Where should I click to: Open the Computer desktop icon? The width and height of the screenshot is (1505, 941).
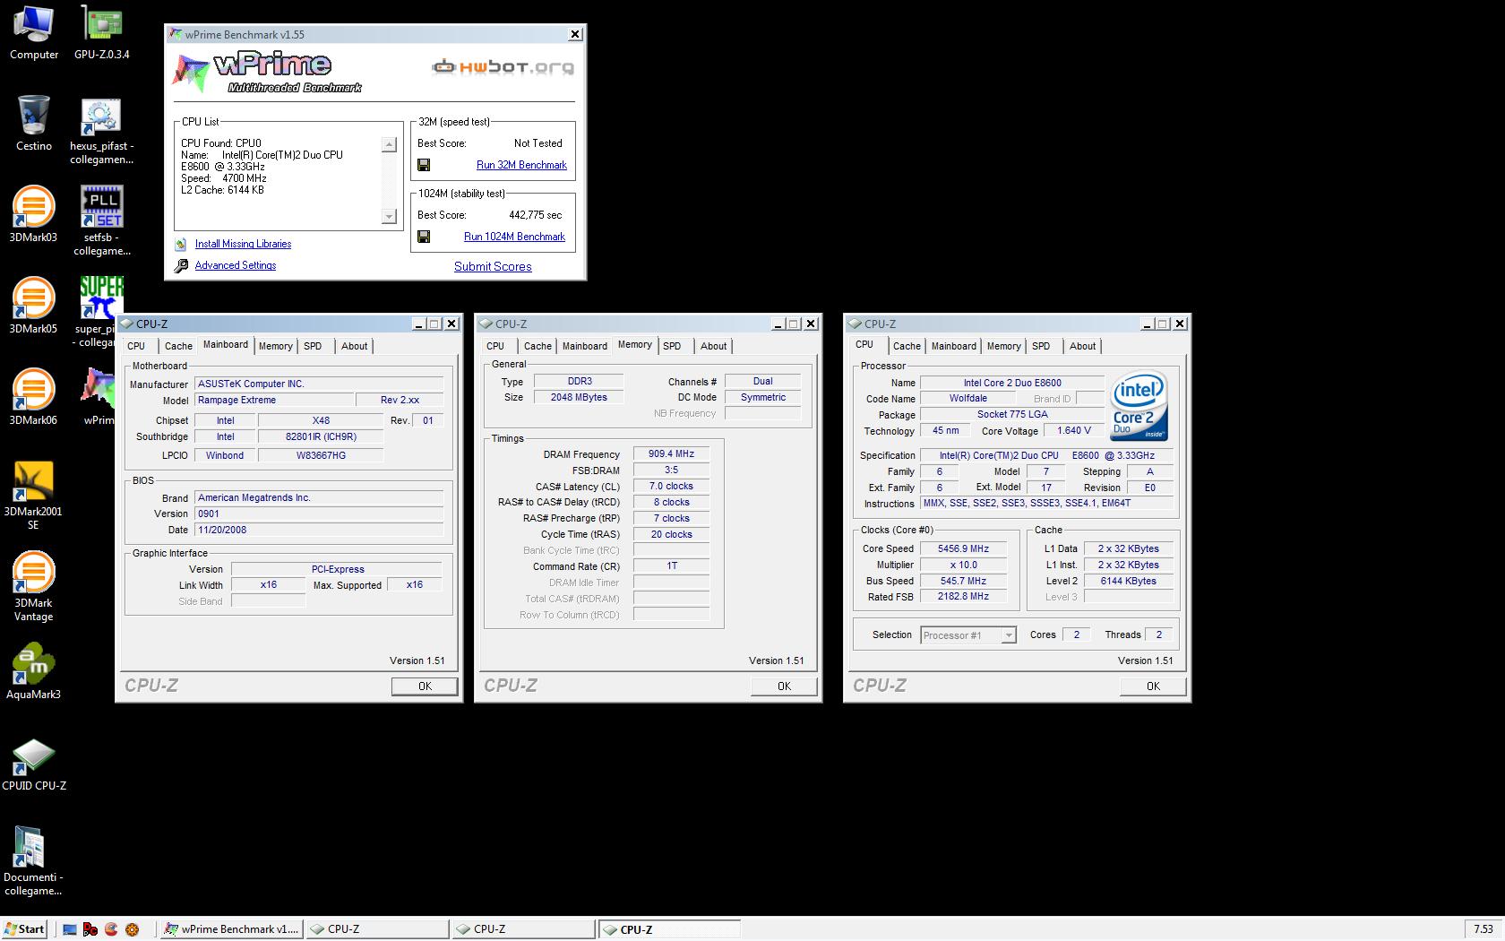click(33, 32)
